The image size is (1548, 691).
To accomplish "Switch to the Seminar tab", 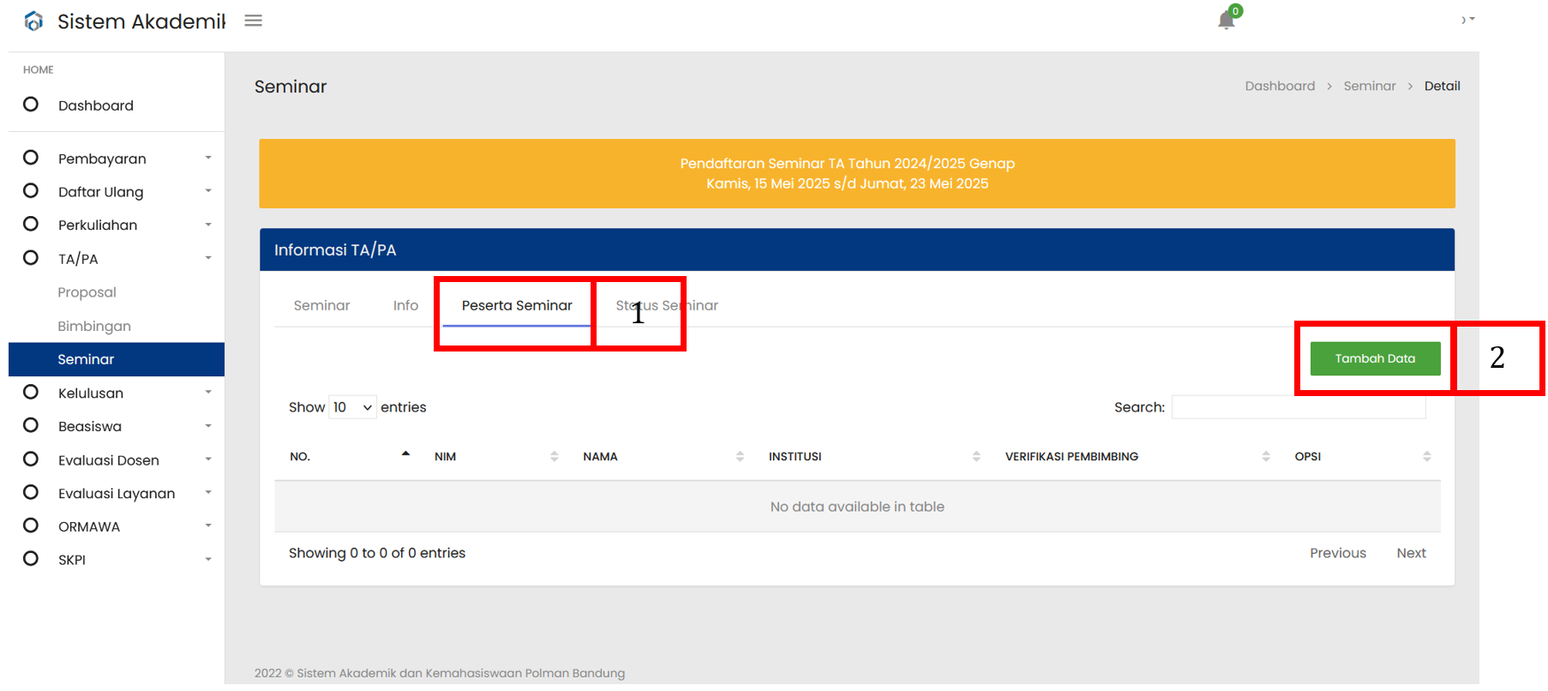I will [x=321, y=305].
